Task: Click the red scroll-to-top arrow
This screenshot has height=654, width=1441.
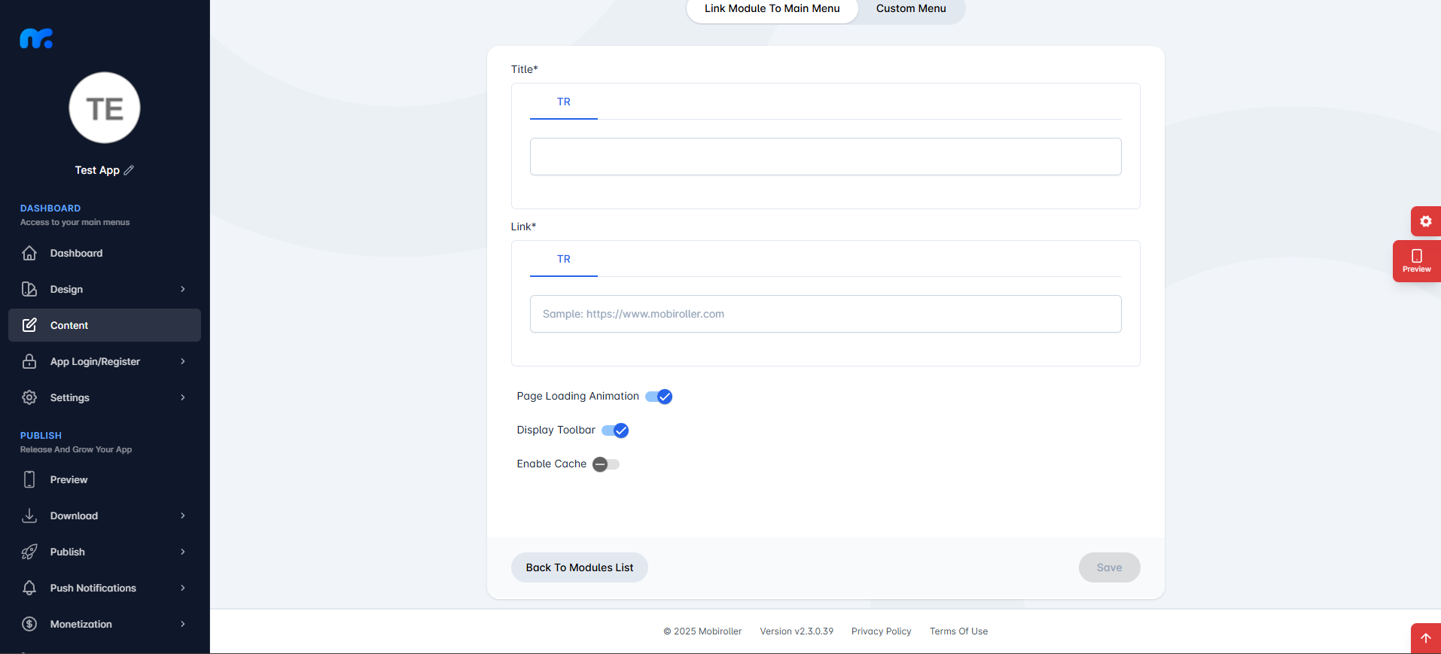Action: coord(1426,638)
